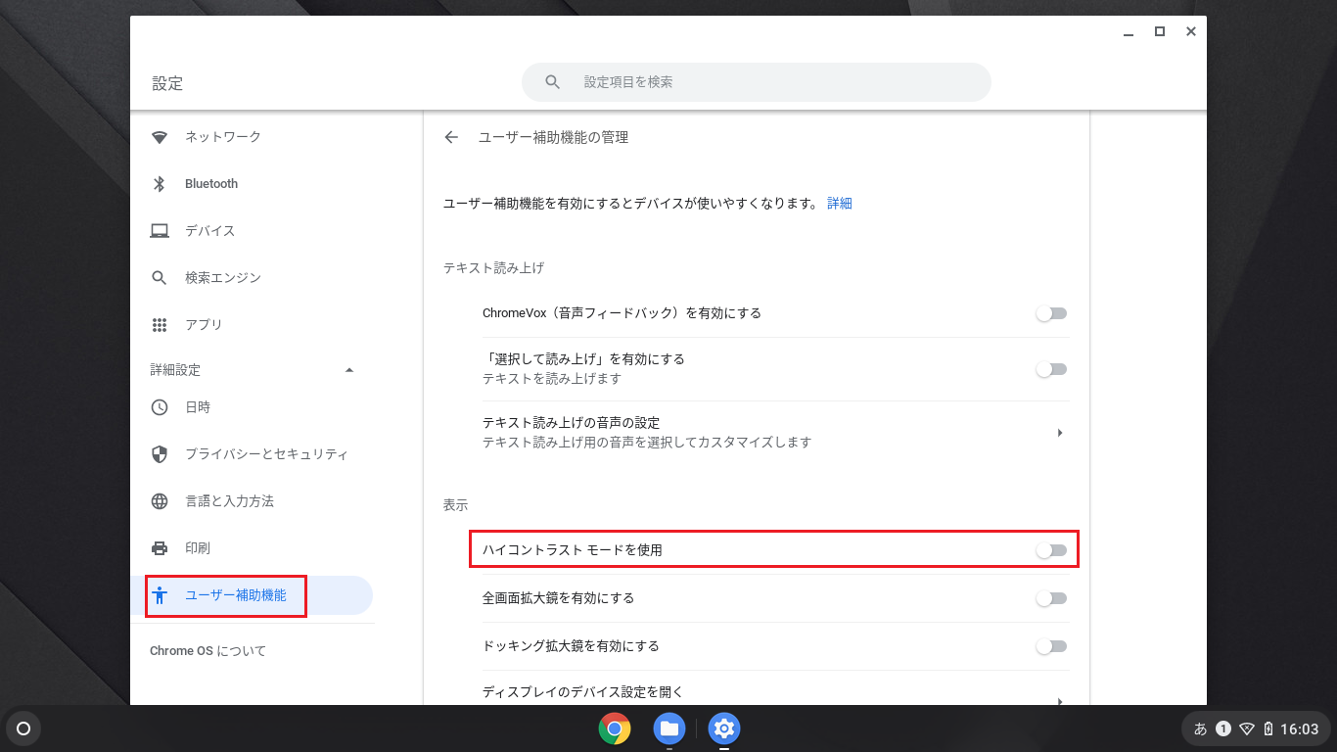Viewport: 1337px width, 752px height.
Task: Toggle ドッキング拡大鏡を有効にする switch
Action: pos(1051,646)
